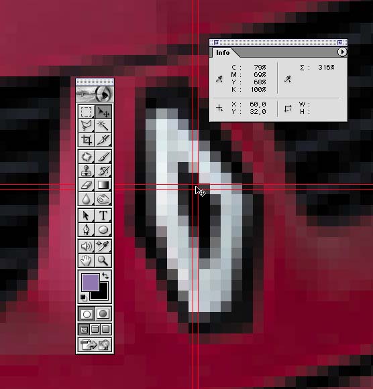
Task: Click the eye picture at toolbox top
Action: (x=95, y=94)
